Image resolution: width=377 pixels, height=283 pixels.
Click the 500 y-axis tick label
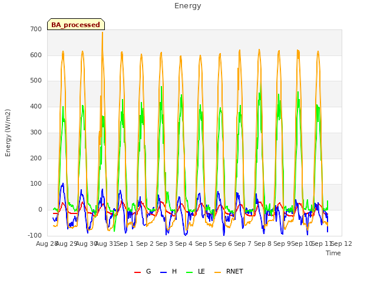(36, 81)
